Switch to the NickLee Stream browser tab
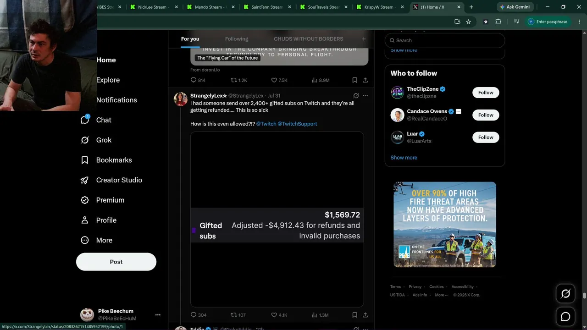Screen dimensions: 587x330 coord(153,7)
